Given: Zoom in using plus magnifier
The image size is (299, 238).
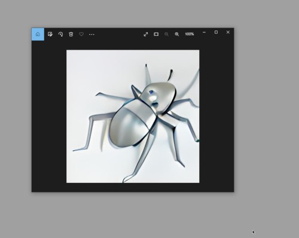Looking at the screenshot, I should coord(177,34).
